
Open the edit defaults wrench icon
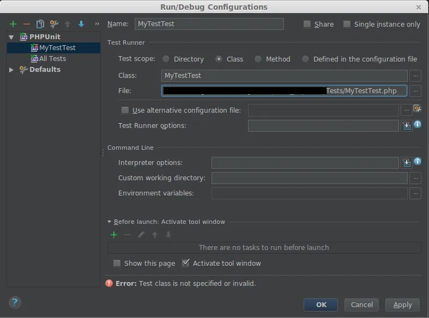coord(53,24)
